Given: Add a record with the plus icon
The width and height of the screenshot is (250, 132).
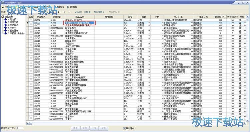Looking at the screenshot, I should point(64,12).
